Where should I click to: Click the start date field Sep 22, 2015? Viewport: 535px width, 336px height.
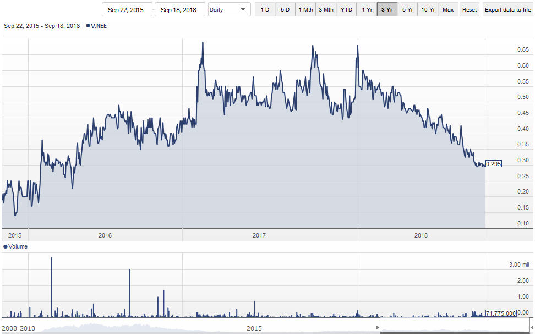tap(127, 9)
